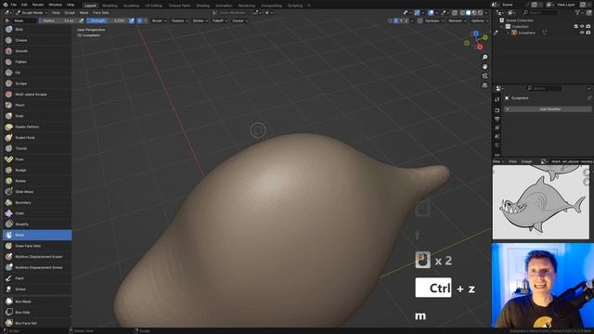Open the Brush settings dropdown
This screenshot has width=594, height=334.
click(x=159, y=20)
